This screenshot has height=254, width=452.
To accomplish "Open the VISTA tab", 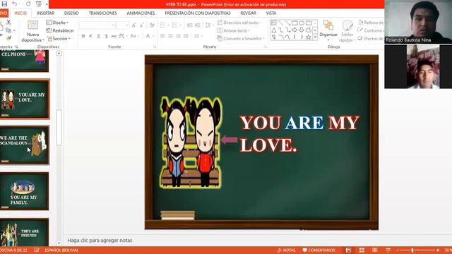I will coord(271,13).
